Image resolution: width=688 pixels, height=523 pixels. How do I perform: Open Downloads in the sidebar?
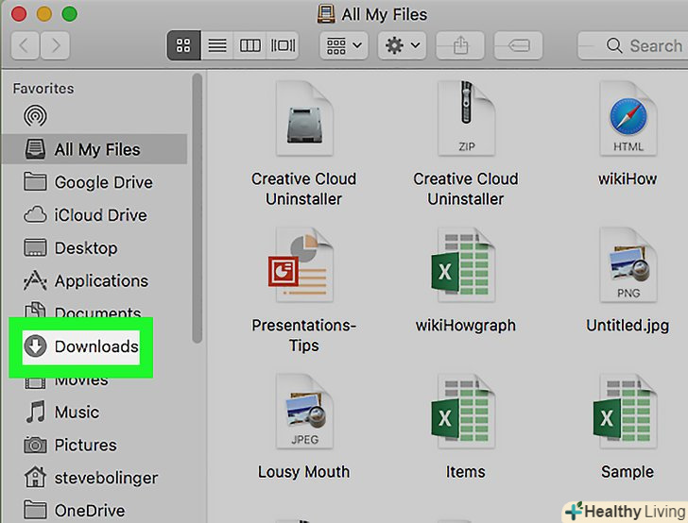click(x=95, y=346)
